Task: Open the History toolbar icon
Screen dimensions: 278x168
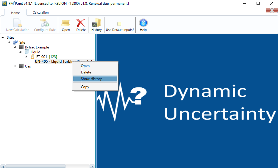Action: [96, 23]
